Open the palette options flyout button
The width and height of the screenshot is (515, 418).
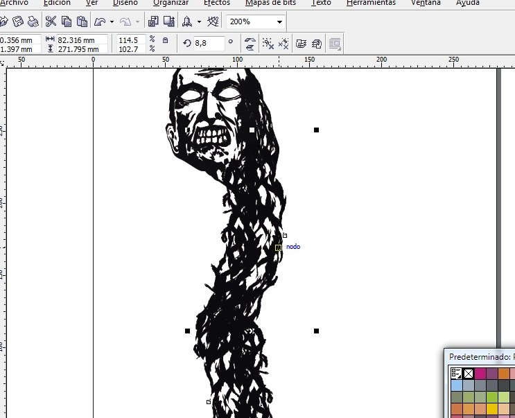(456, 374)
